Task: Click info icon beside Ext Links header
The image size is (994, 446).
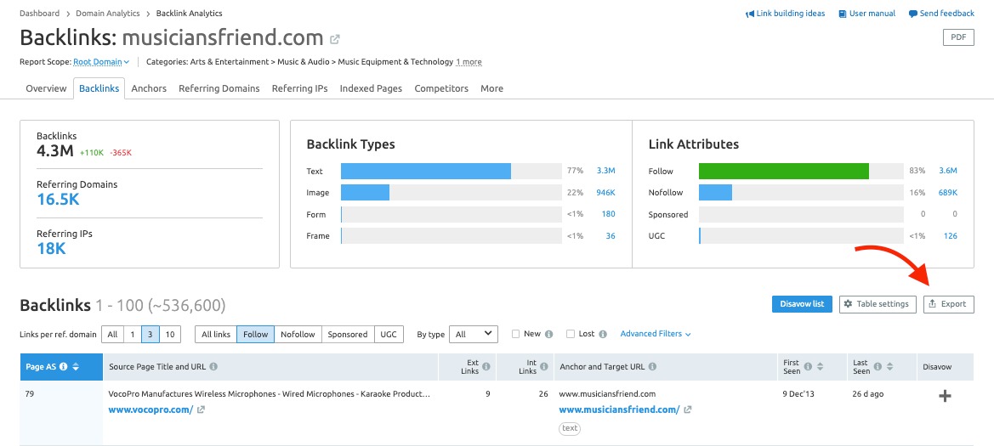Action: coord(486,367)
